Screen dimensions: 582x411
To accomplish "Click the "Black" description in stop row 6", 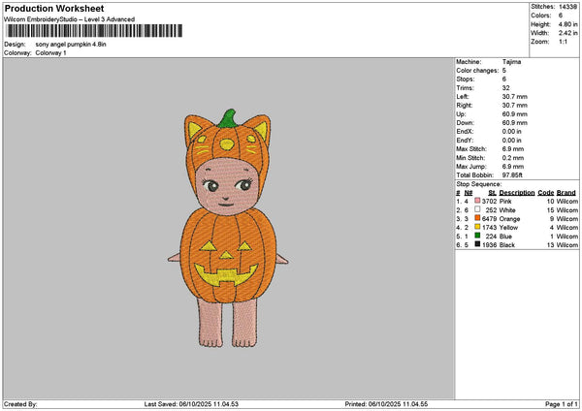I will (507, 245).
